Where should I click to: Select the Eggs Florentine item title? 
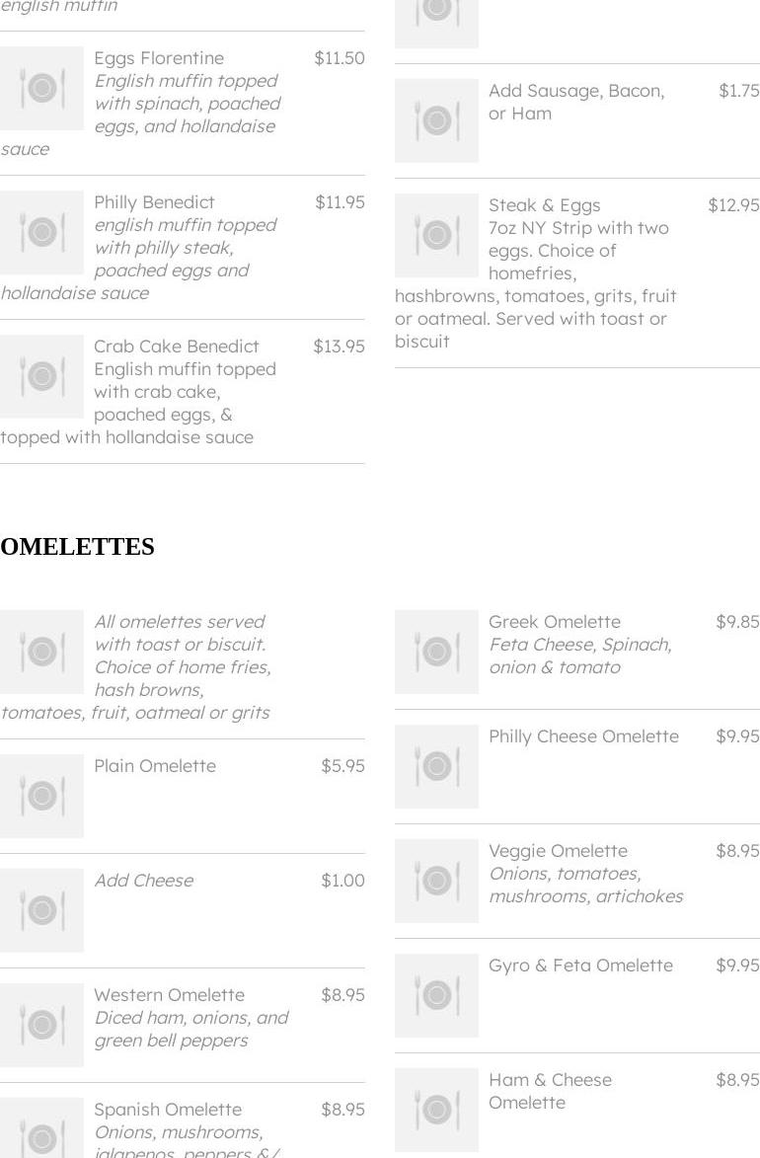(159, 58)
